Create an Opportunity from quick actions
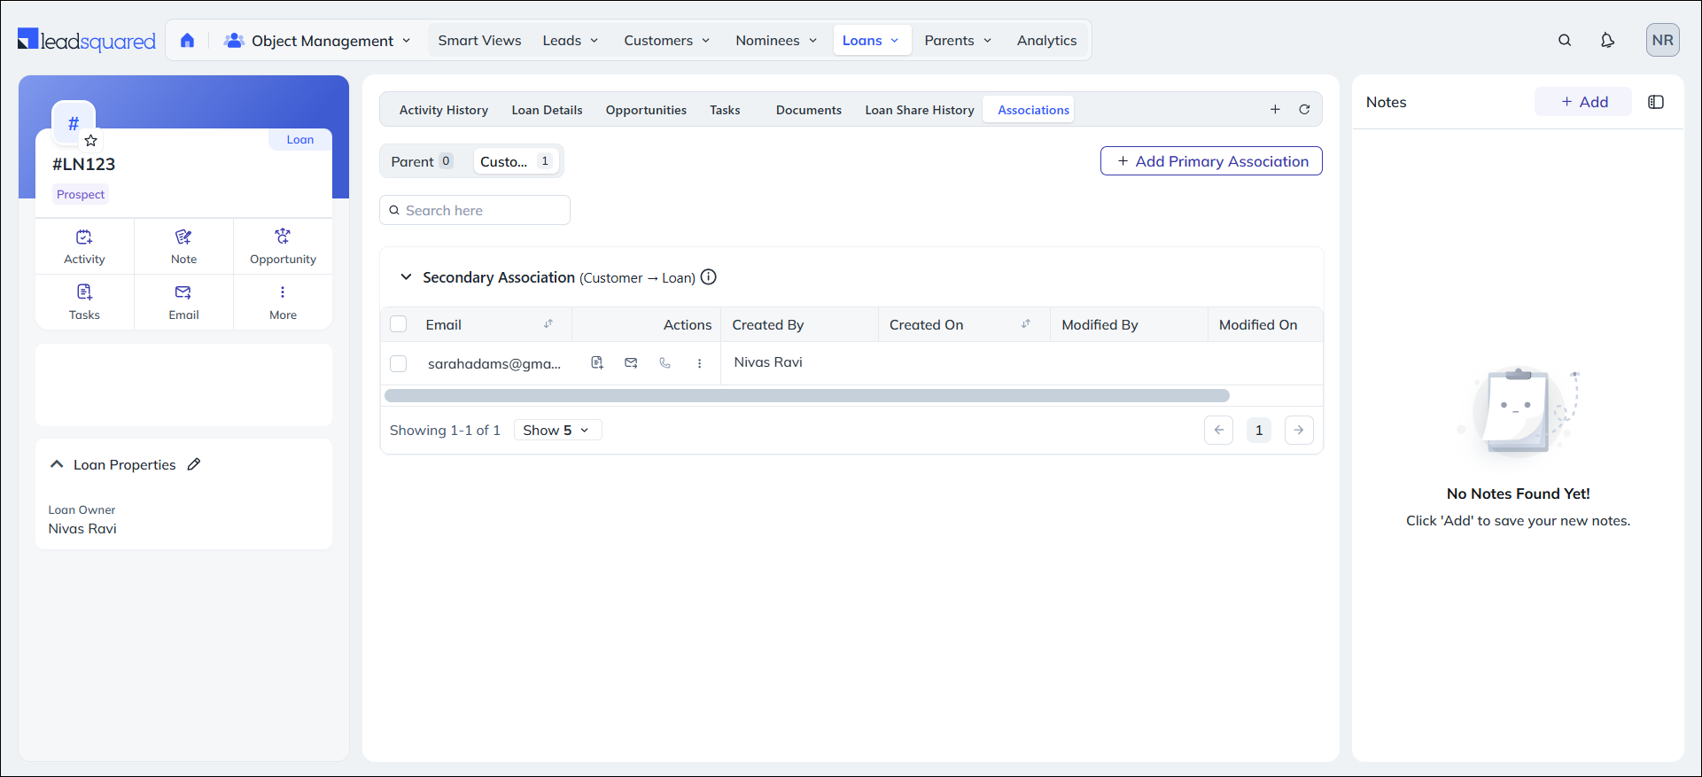Screen dimensions: 1702x777 pyautogui.click(x=283, y=247)
